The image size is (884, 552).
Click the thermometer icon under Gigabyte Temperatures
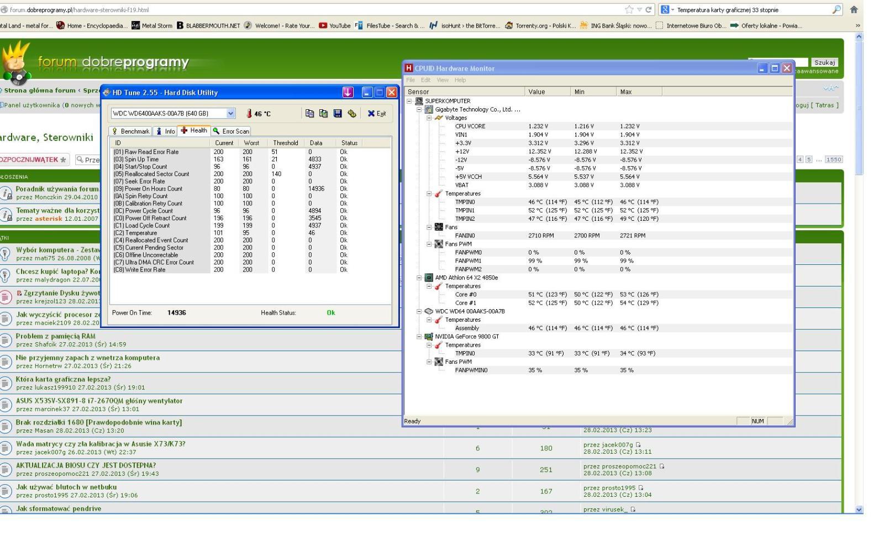(x=439, y=194)
